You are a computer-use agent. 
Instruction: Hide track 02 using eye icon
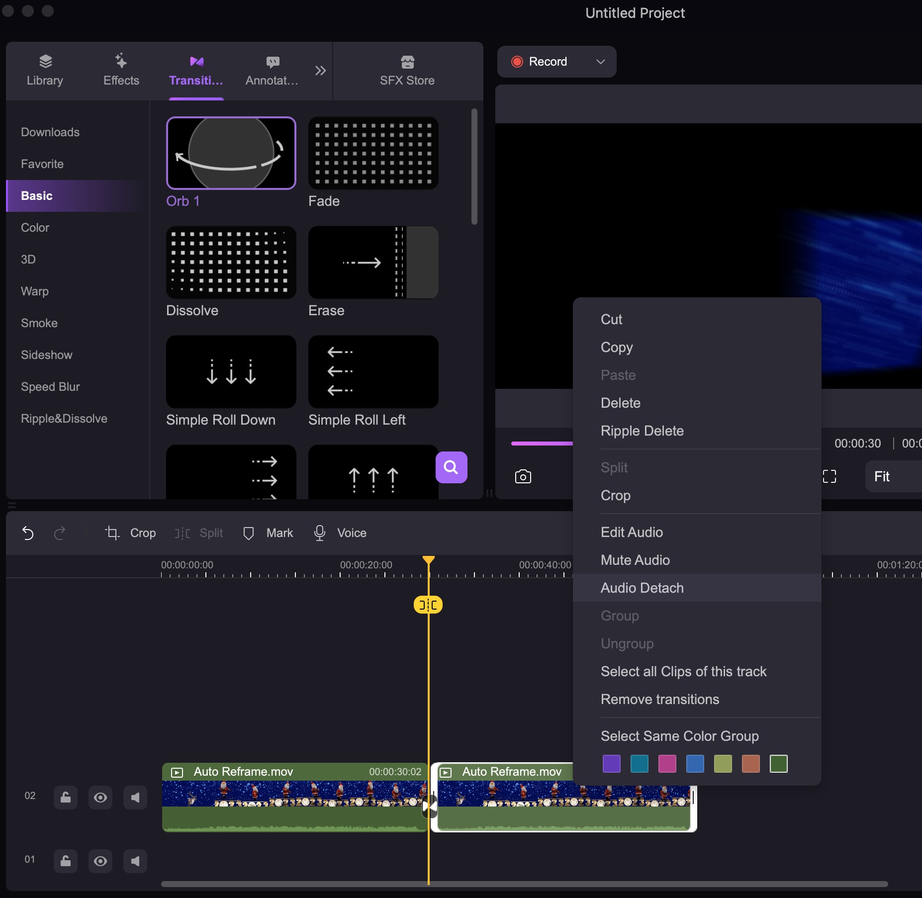point(100,798)
